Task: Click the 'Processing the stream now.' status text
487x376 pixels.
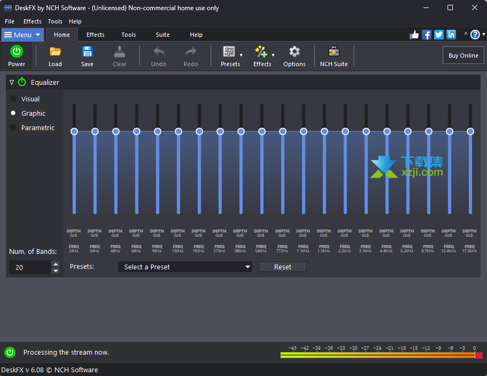Action: [66, 353]
